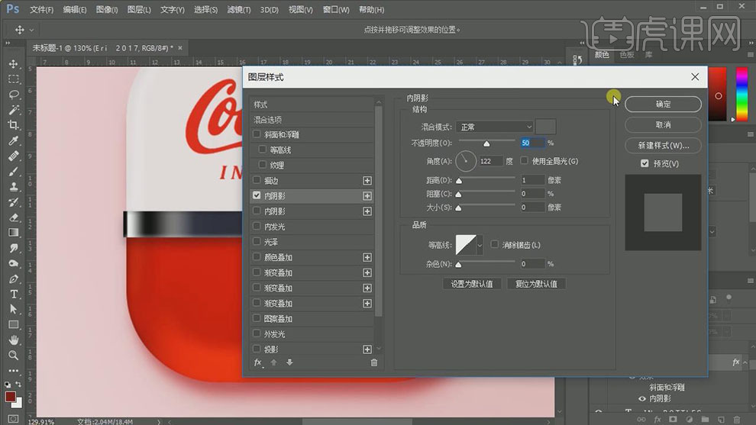756x425 pixels.
Task: Select the Type (T) tool
Action: (x=14, y=294)
